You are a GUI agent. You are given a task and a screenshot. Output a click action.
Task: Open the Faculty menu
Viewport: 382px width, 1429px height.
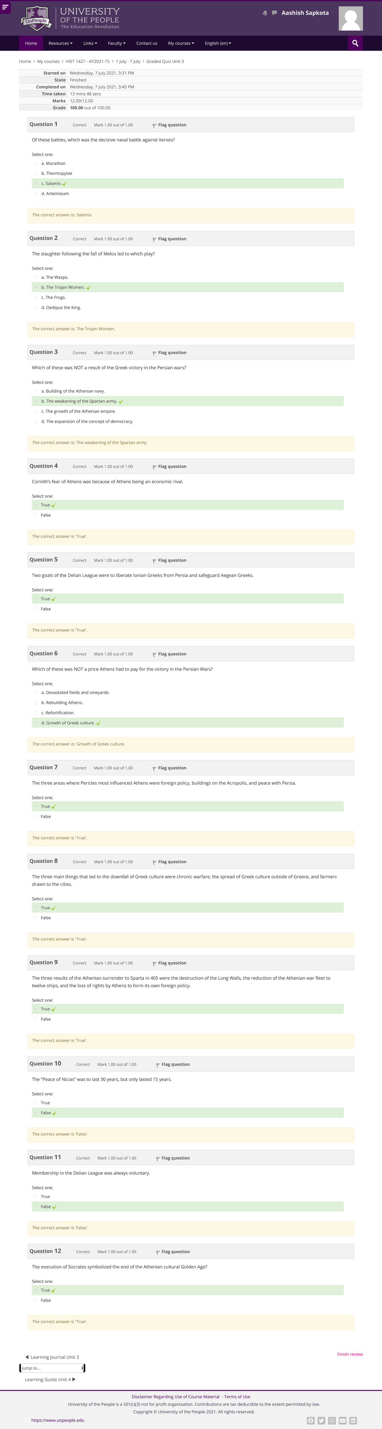tap(117, 43)
